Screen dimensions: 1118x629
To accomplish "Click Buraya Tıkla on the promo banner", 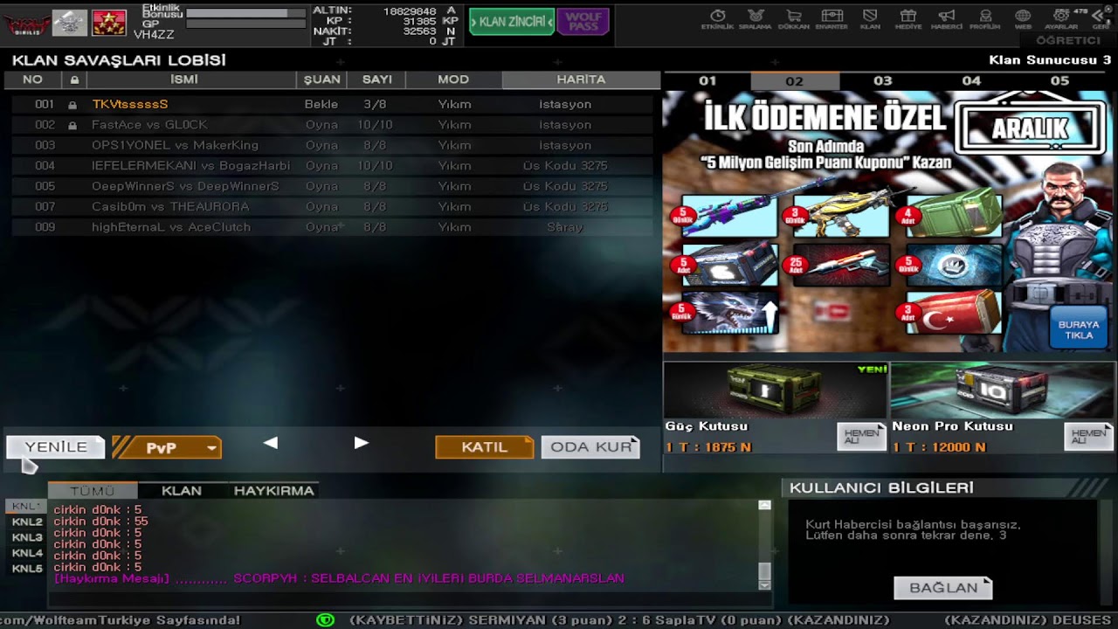I will coord(1079,329).
